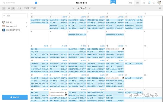Open Liz: 上课 10:00 event on October 28

coord(134,78)
